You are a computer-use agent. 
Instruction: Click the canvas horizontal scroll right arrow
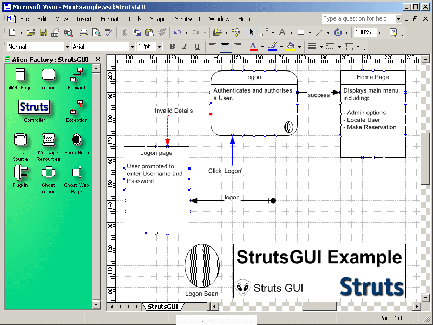point(416,306)
